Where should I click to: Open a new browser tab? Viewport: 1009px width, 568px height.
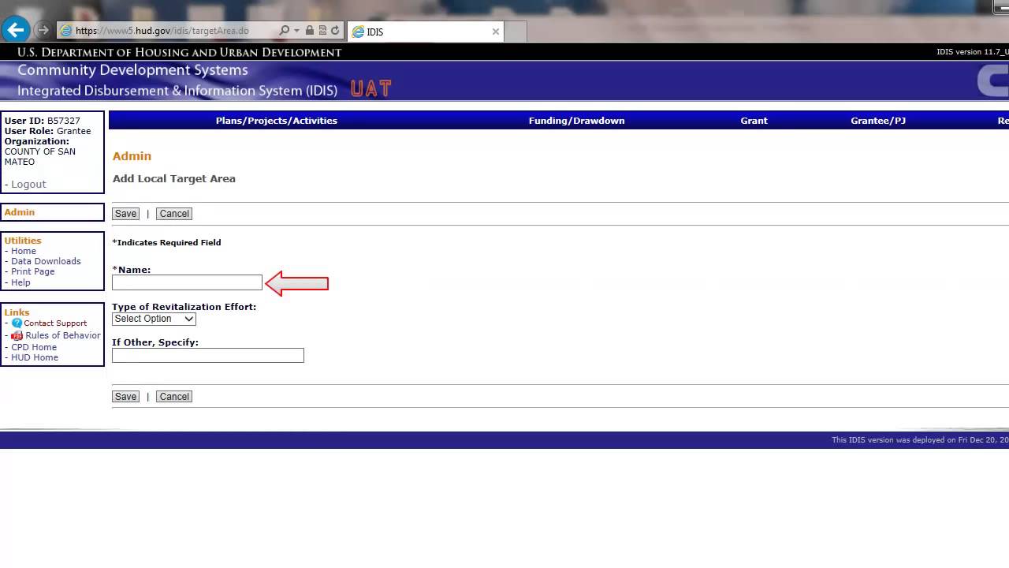516,32
